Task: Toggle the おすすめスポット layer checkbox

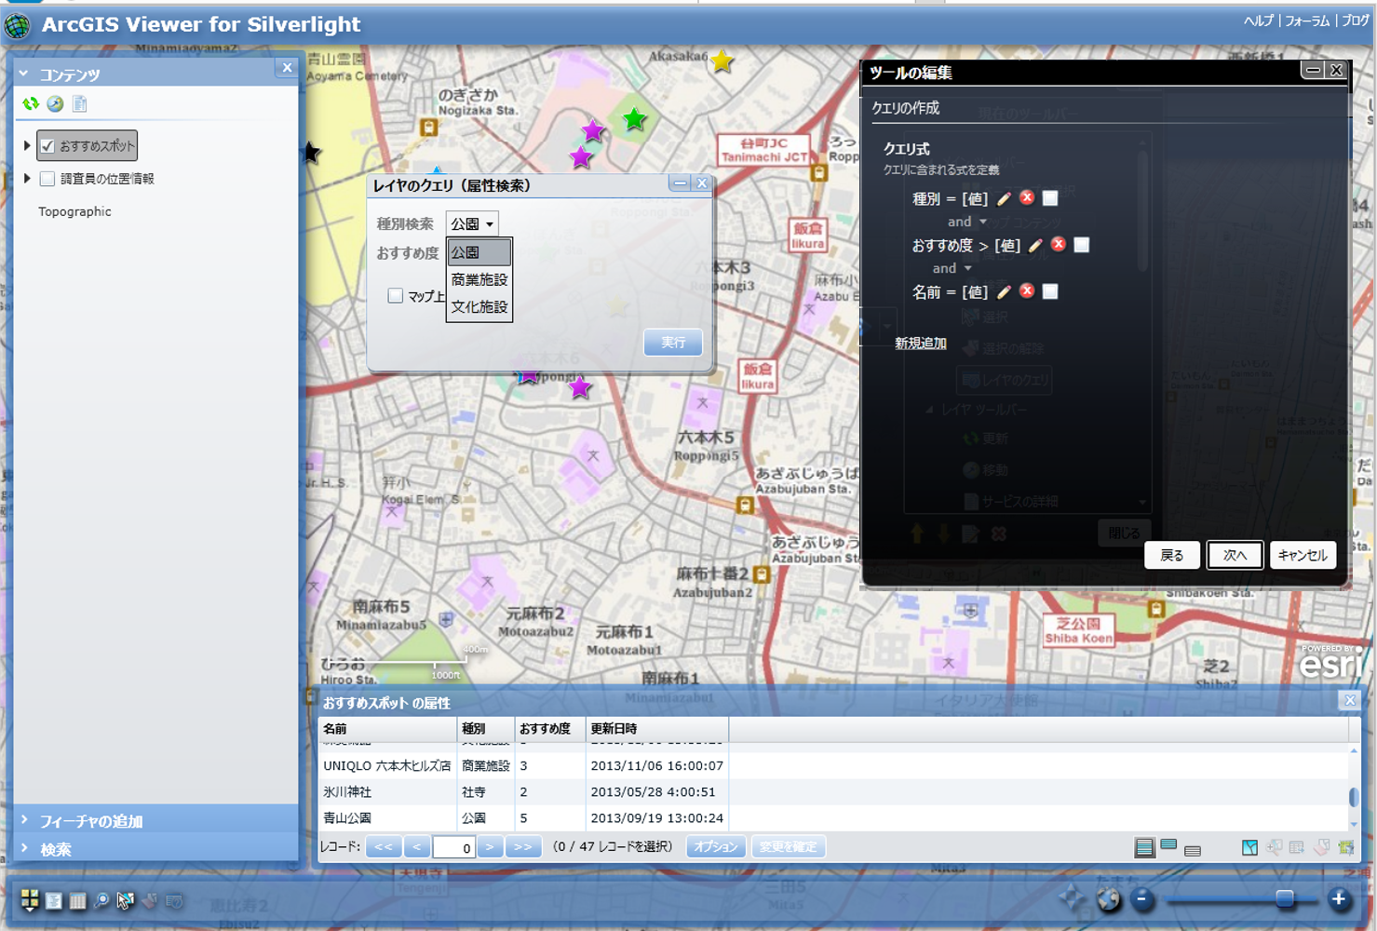Action: 47,146
